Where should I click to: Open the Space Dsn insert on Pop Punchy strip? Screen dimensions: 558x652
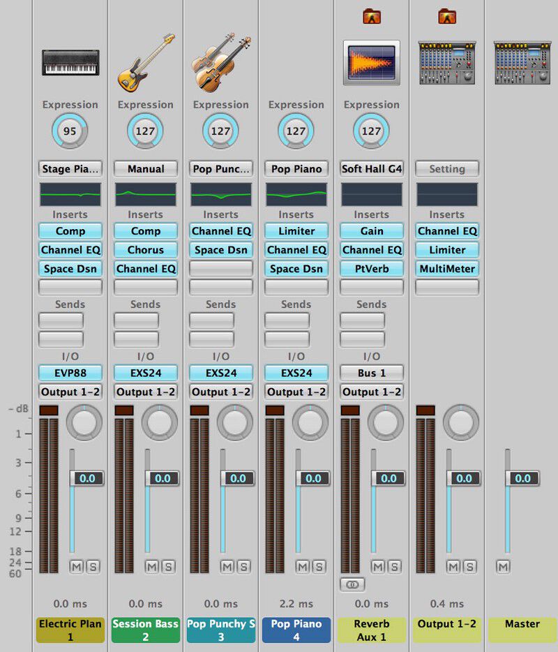pos(221,250)
